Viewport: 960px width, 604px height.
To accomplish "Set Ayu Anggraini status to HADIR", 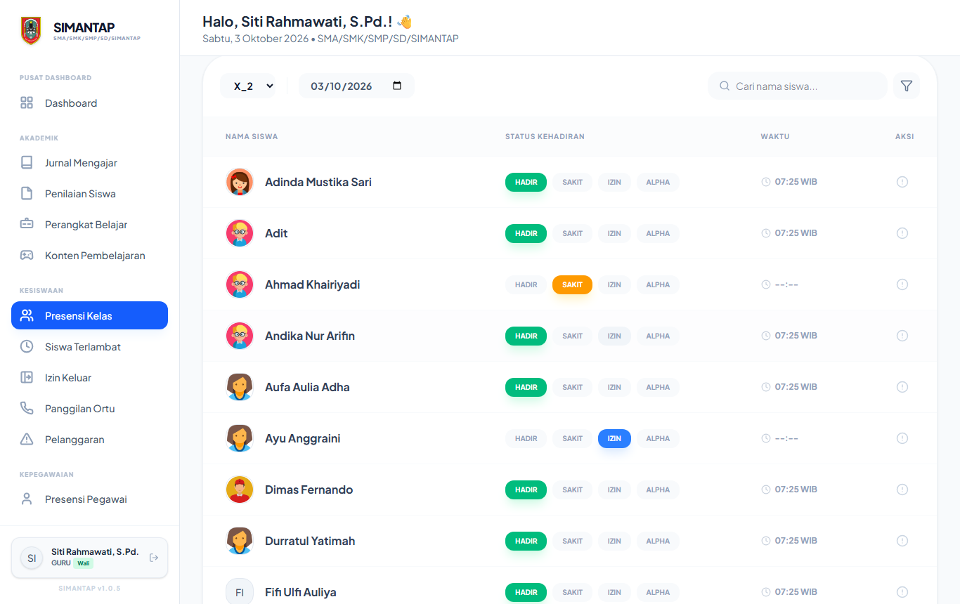I will [x=526, y=438].
